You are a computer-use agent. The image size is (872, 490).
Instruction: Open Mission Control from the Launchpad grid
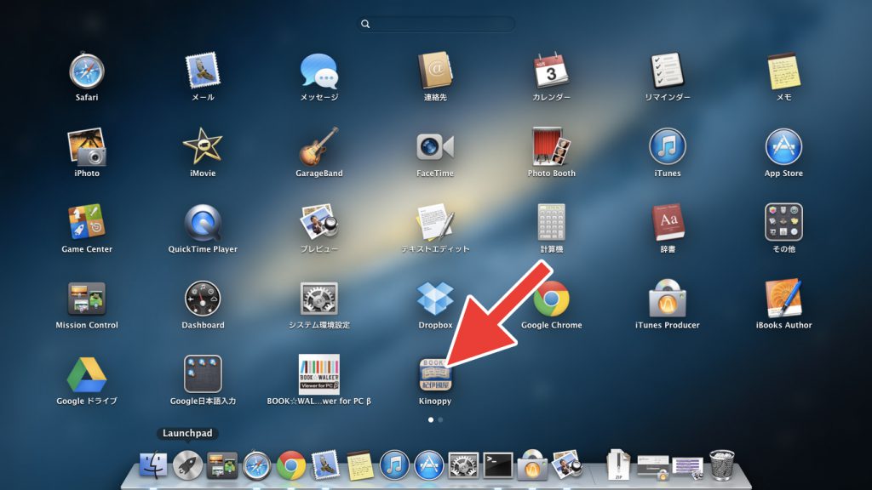(x=87, y=299)
